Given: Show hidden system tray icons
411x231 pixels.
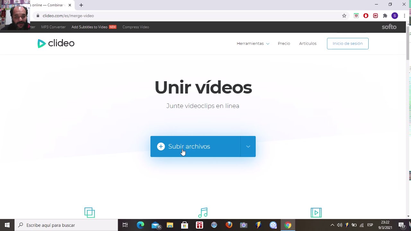Looking at the screenshot, I should point(332,225).
